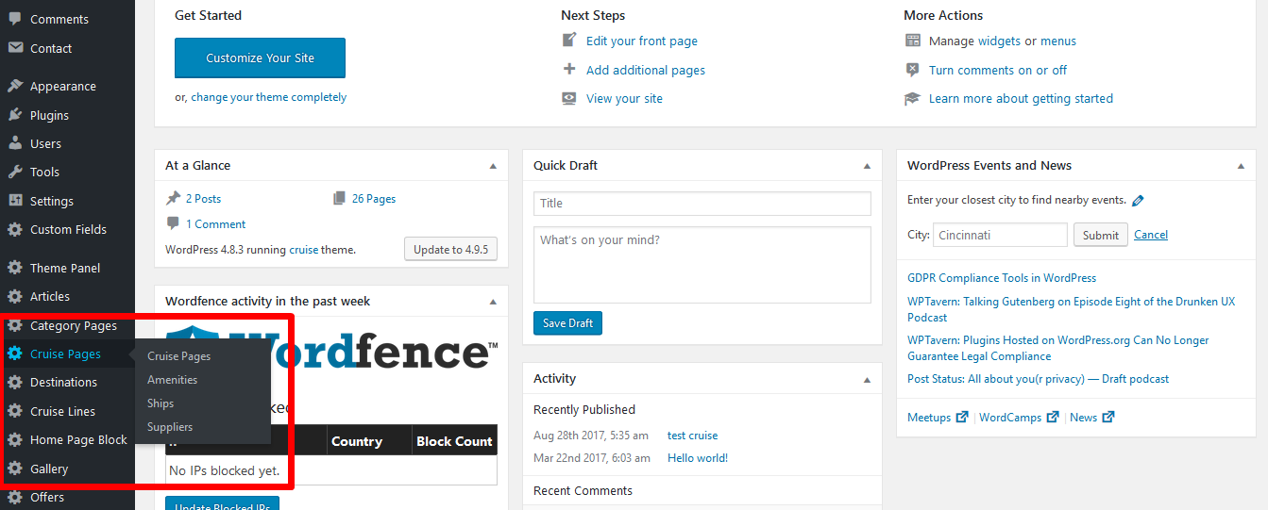Click the pencil icon beside Edit your front page
Image resolution: width=1268 pixels, height=510 pixels.
pos(569,41)
